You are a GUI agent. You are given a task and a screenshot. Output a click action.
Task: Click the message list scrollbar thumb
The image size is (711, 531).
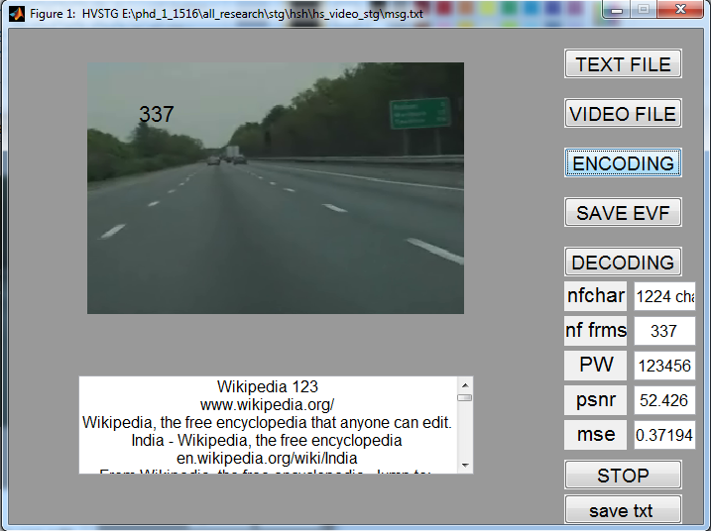point(465,398)
